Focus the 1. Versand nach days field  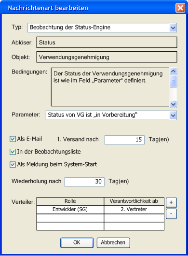point(124,140)
